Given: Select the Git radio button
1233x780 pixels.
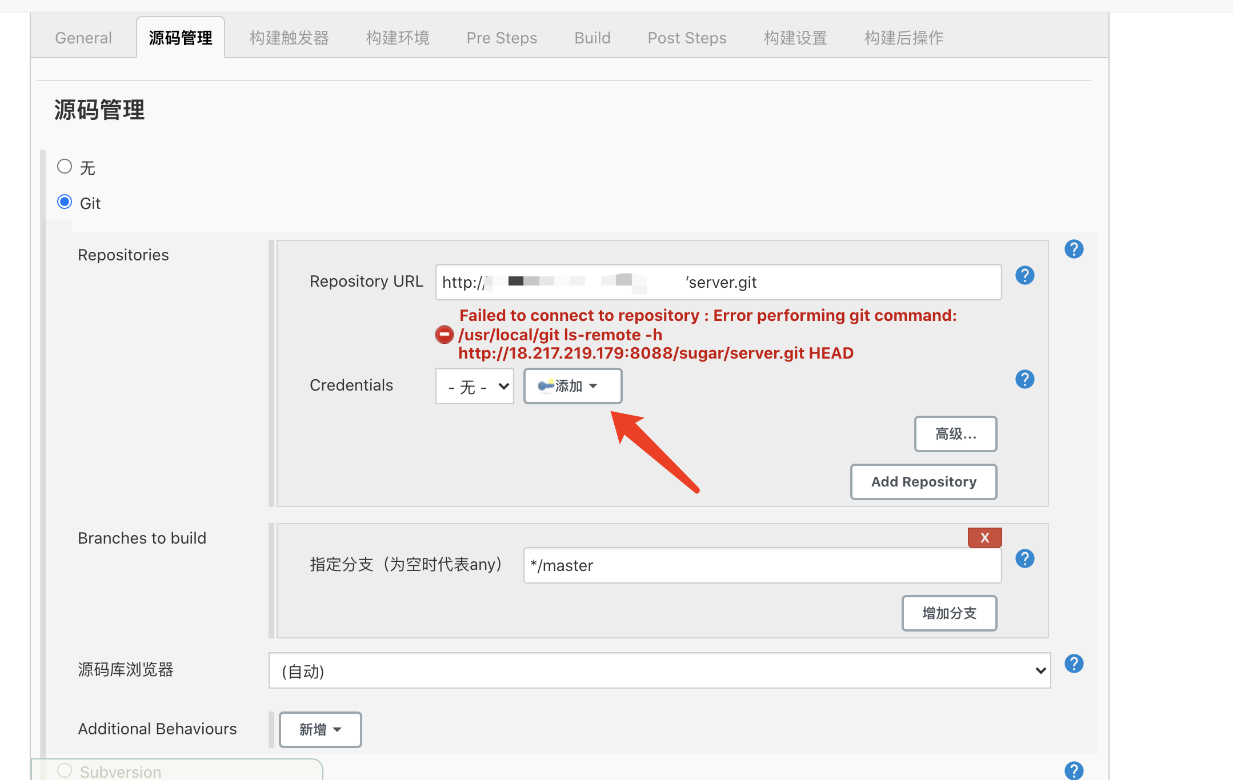Looking at the screenshot, I should [65, 202].
